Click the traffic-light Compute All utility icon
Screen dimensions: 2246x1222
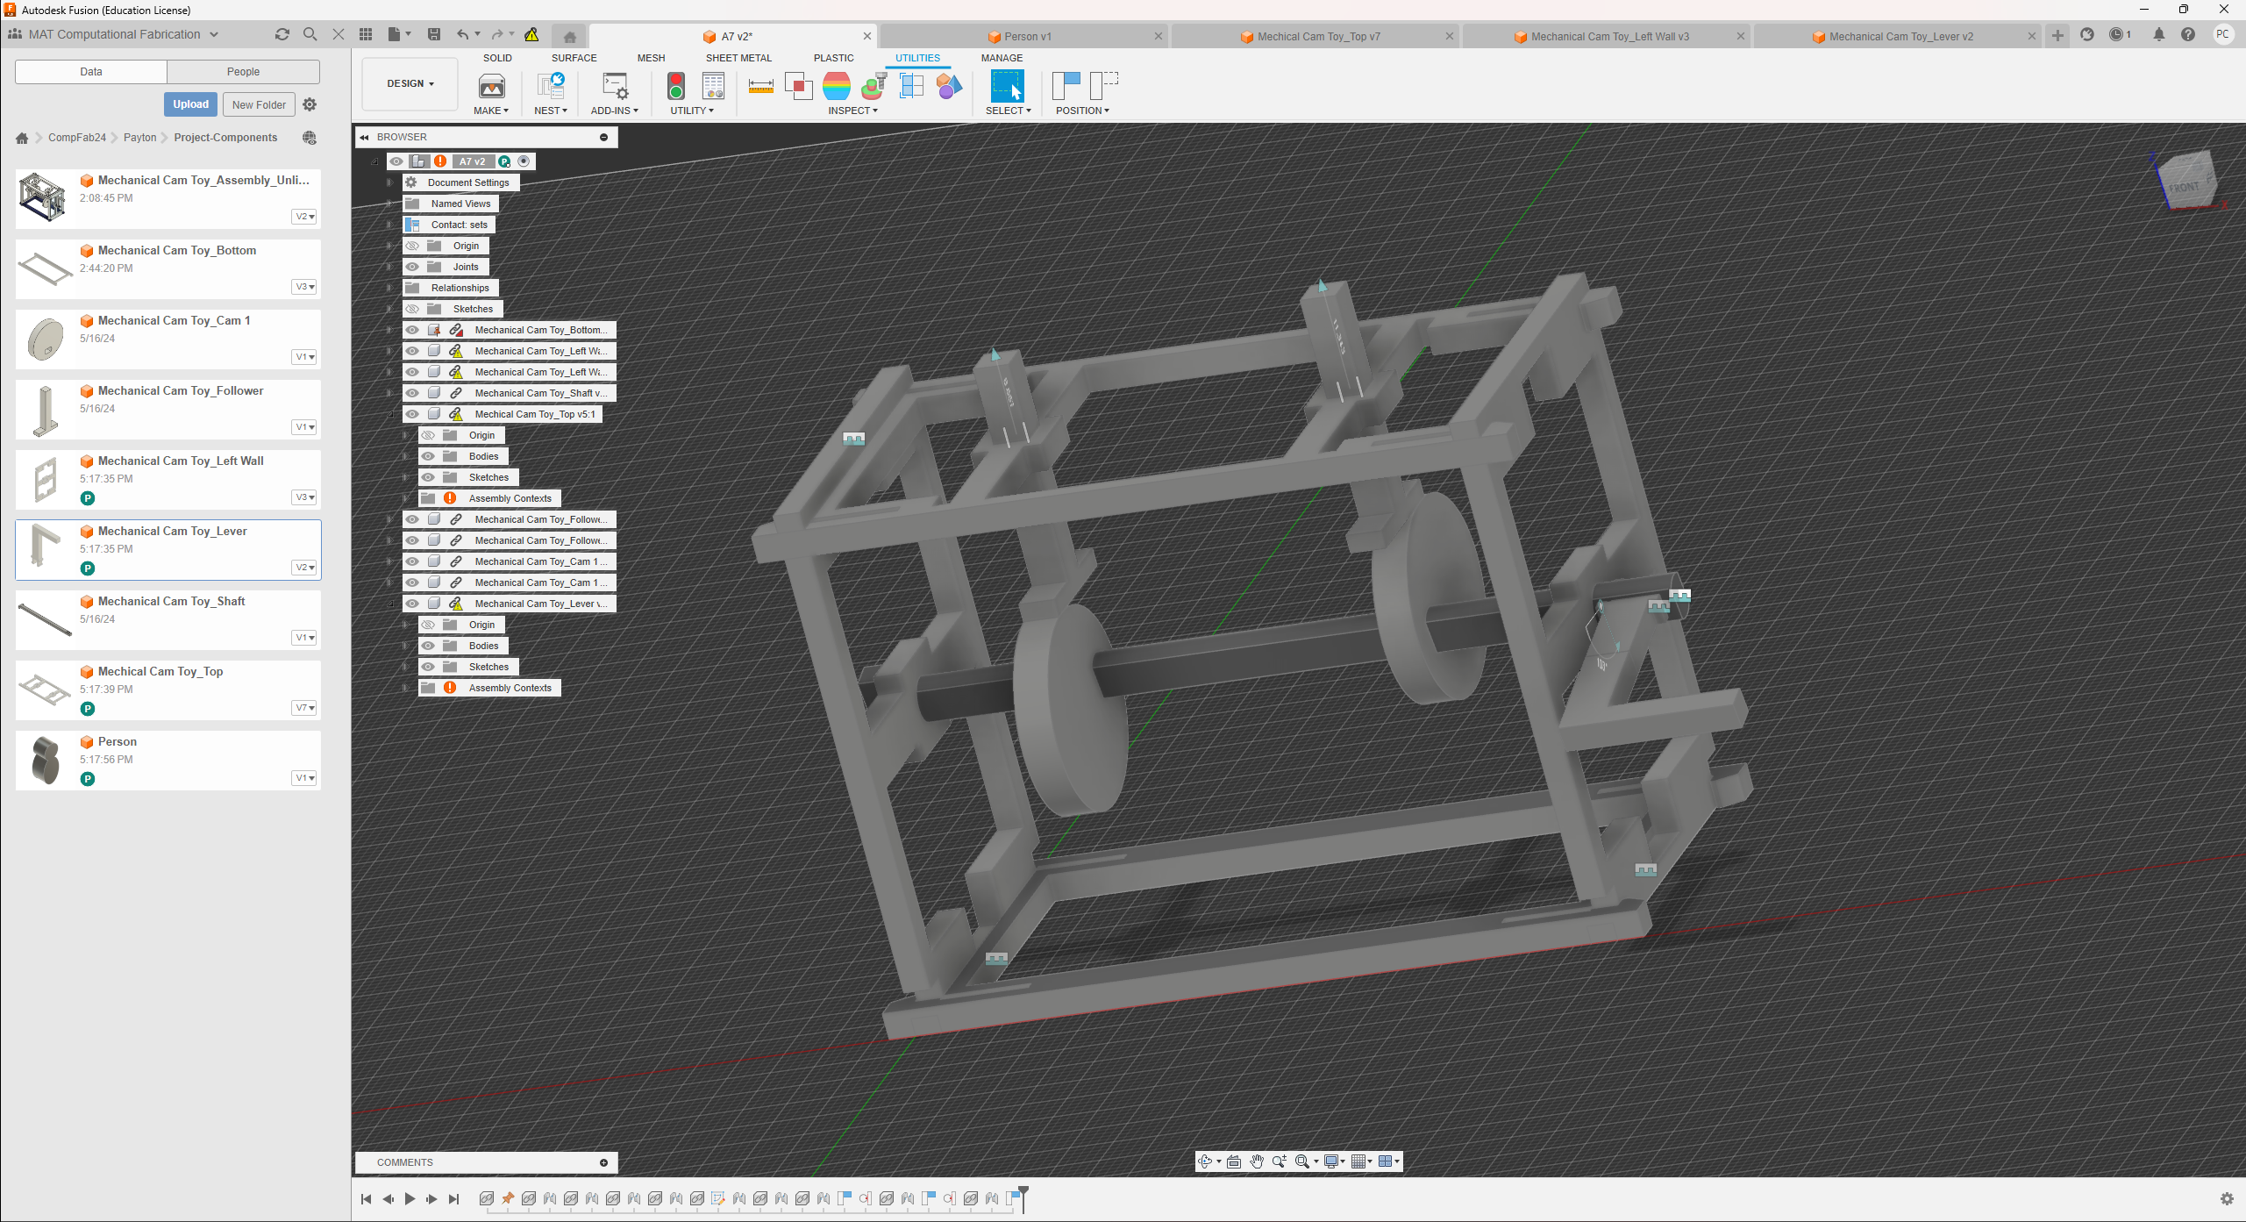(x=675, y=86)
